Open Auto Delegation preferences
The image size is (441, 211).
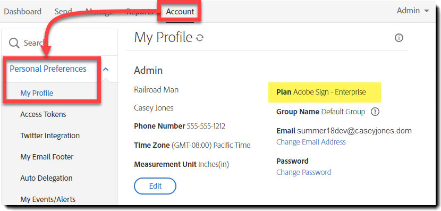(x=46, y=178)
